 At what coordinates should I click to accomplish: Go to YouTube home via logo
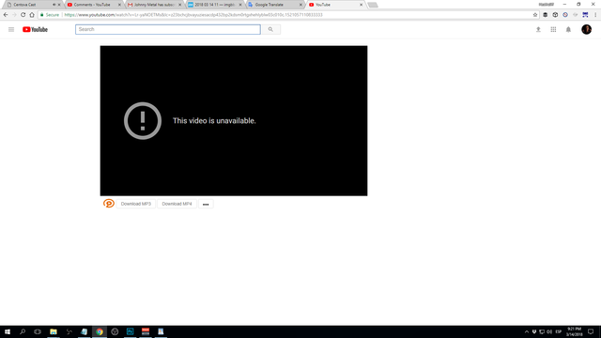pos(35,29)
